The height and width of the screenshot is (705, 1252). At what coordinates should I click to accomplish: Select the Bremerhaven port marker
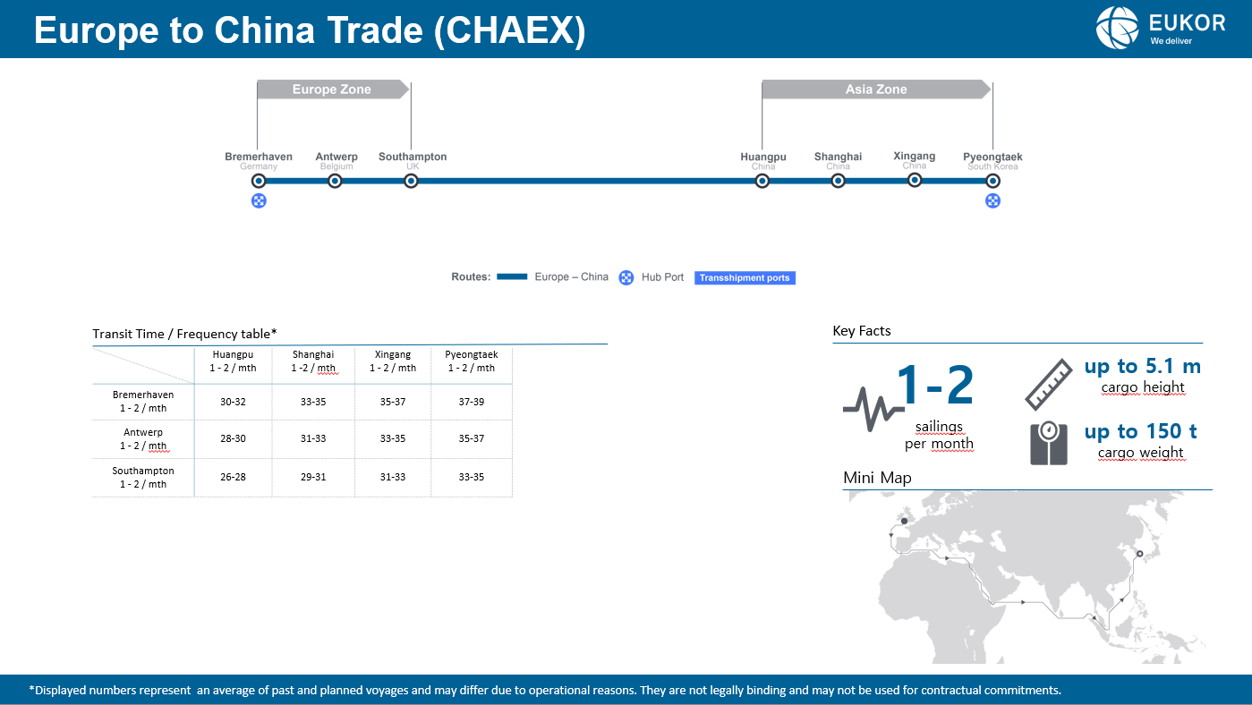pyautogui.click(x=259, y=181)
